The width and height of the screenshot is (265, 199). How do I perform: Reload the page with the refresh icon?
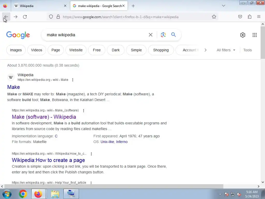click(25, 17)
